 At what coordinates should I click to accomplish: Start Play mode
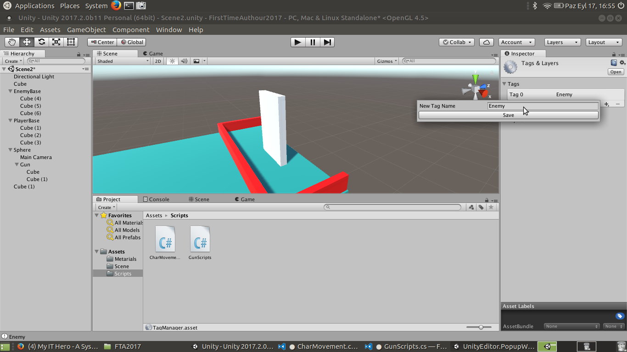[x=298, y=42]
